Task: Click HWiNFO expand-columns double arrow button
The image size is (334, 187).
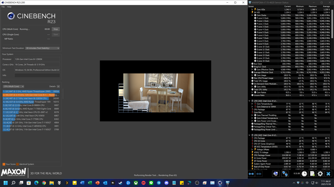Action: click(251, 174)
